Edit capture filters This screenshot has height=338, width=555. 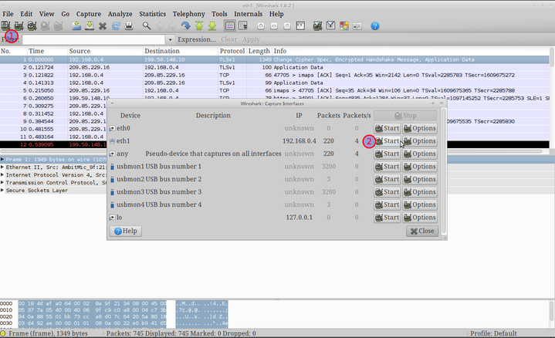click(x=317, y=25)
